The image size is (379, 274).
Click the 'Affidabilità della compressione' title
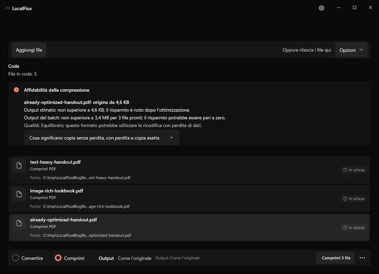(x=57, y=90)
